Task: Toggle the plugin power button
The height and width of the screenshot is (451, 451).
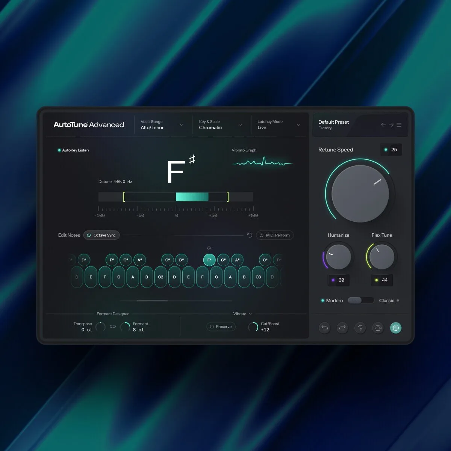Action: click(396, 328)
